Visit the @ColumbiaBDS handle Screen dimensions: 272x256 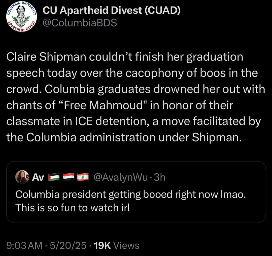80,23
